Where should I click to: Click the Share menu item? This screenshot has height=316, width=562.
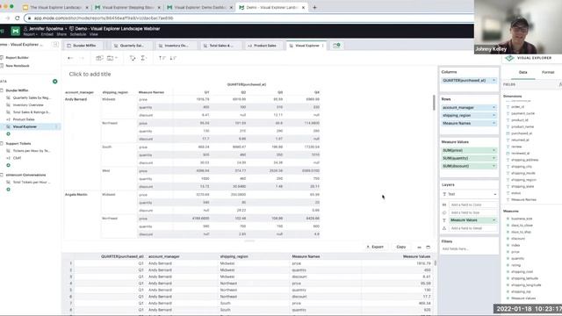[x=61, y=34]
